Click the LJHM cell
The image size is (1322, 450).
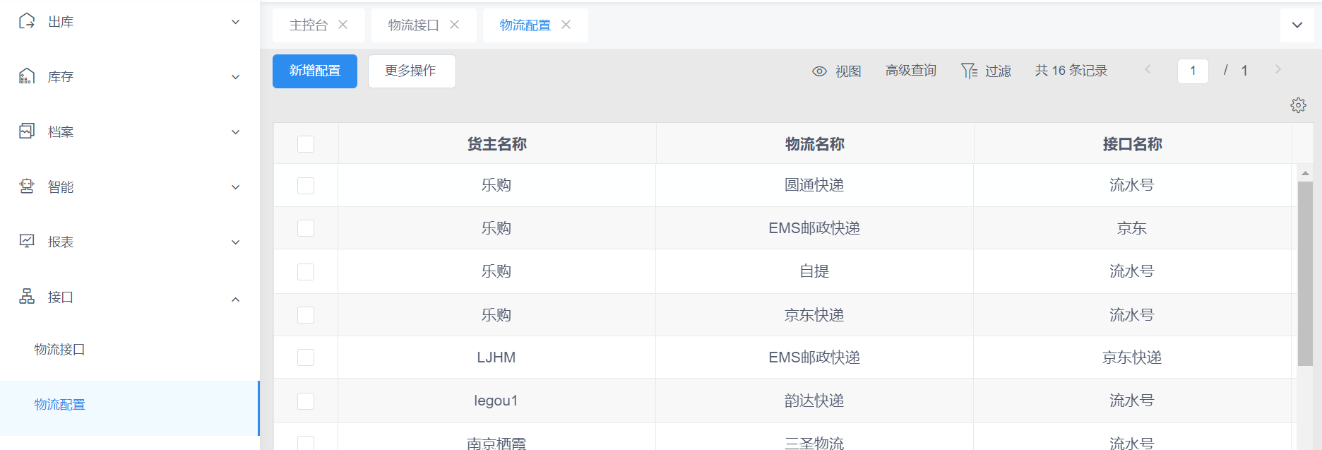click(x=496, y=357)
